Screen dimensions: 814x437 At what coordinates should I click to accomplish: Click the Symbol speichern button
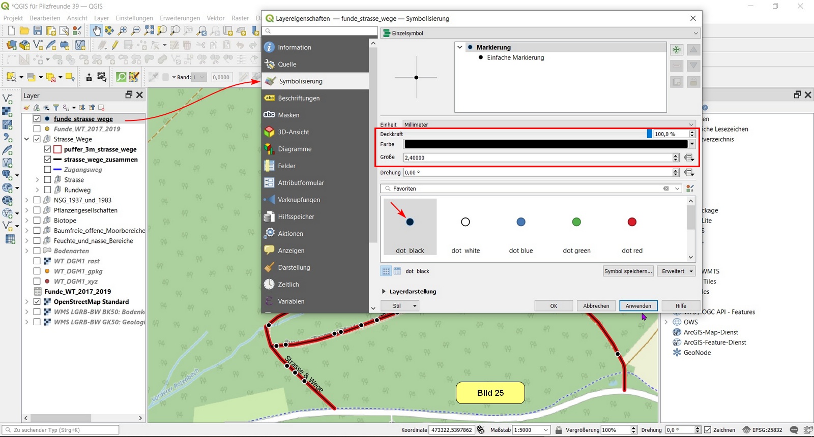(628, 271)
